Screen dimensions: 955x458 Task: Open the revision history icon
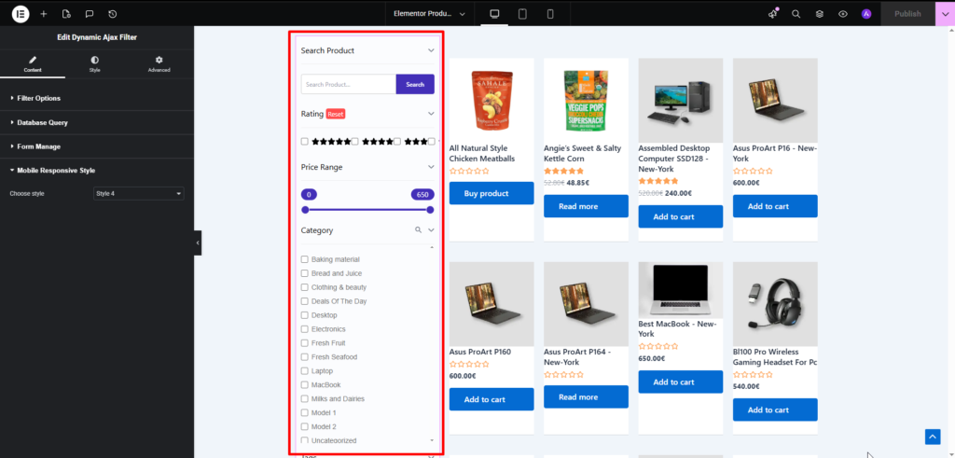pos(112,14)
